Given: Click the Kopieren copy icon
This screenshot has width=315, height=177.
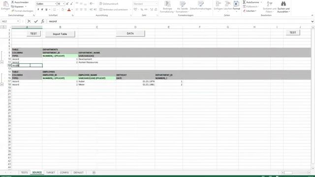Looking at the screenshot, I should pyautogui.click(x=12, y=6).
